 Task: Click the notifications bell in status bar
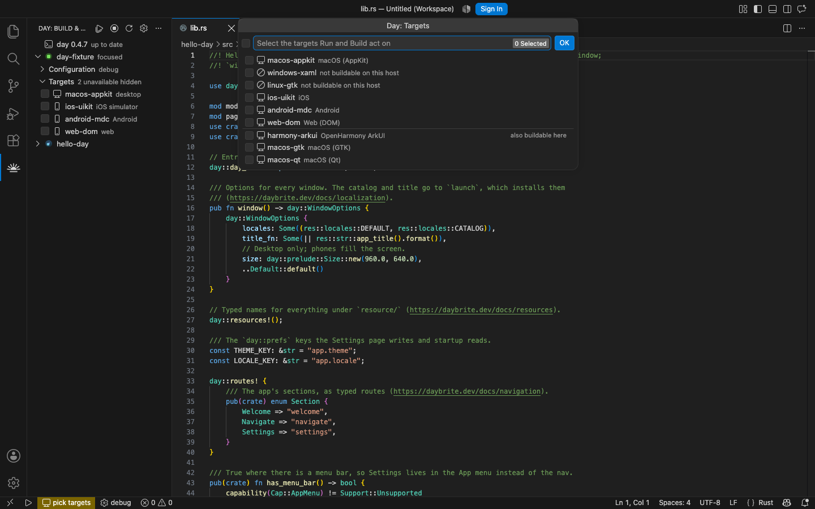pyautogui.click(x=805, y=503)
